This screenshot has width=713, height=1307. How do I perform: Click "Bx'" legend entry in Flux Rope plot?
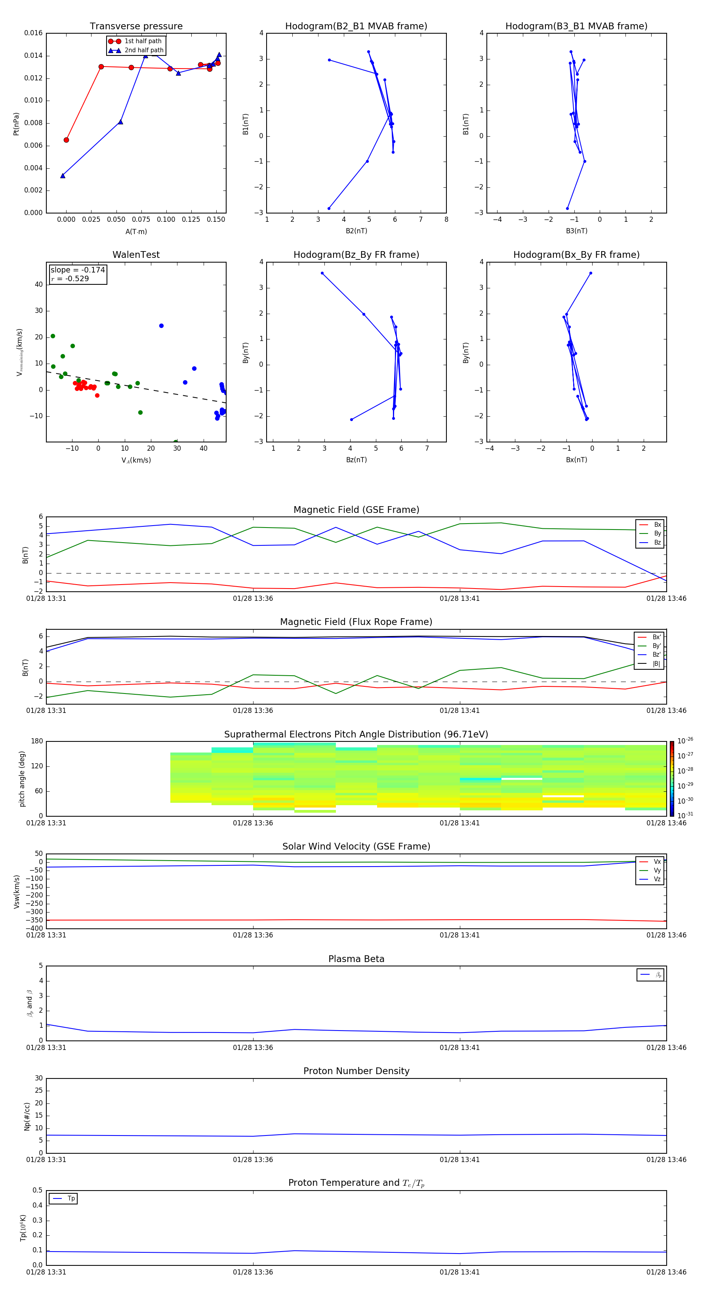click(x=649, y=637)
